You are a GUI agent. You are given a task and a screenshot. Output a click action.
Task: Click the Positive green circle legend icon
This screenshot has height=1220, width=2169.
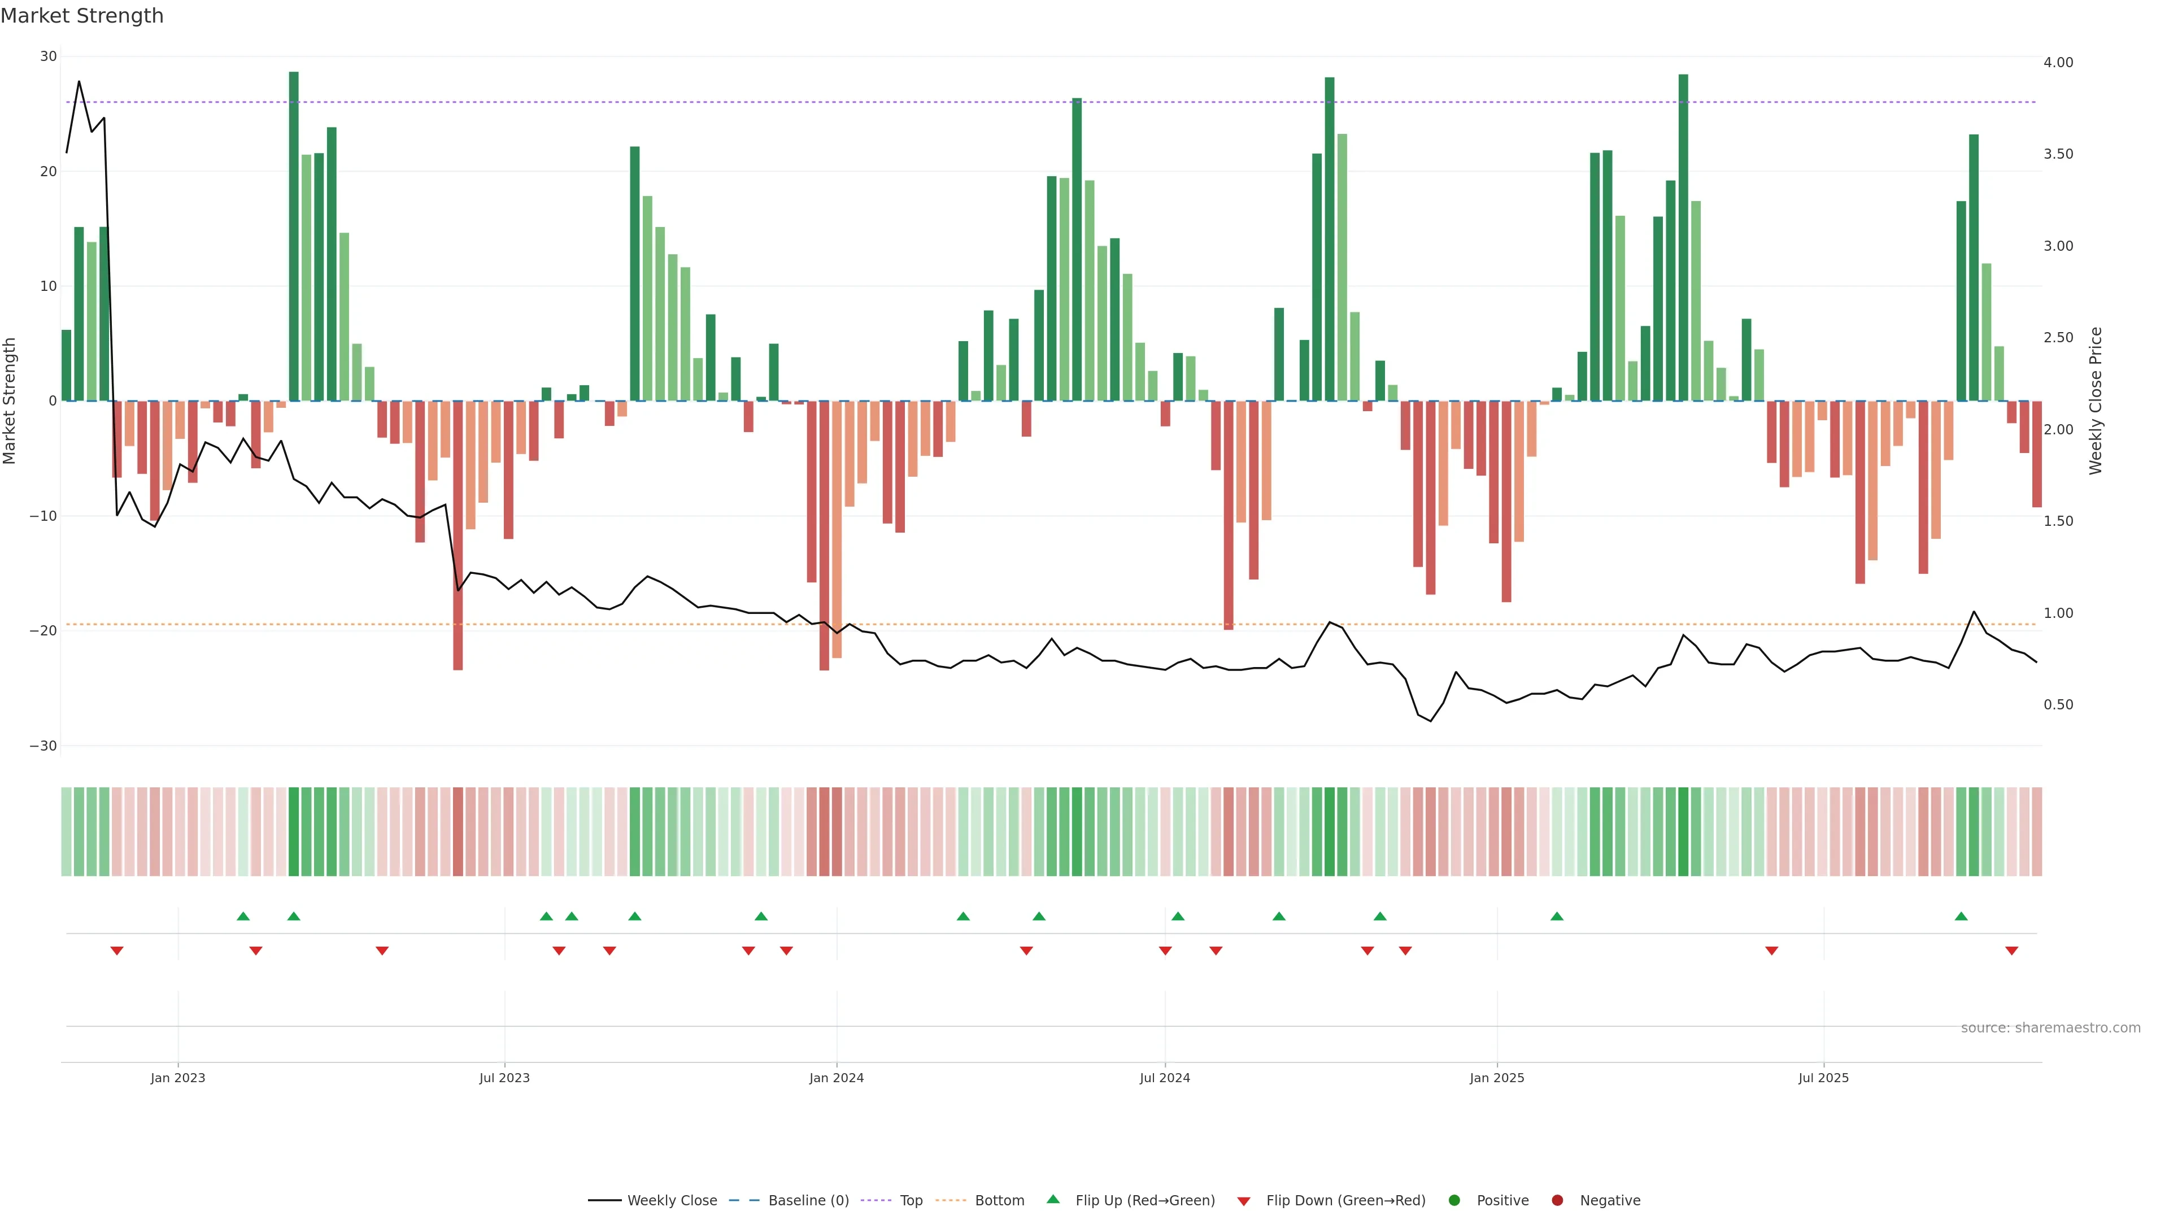tap(1454, 1201)
